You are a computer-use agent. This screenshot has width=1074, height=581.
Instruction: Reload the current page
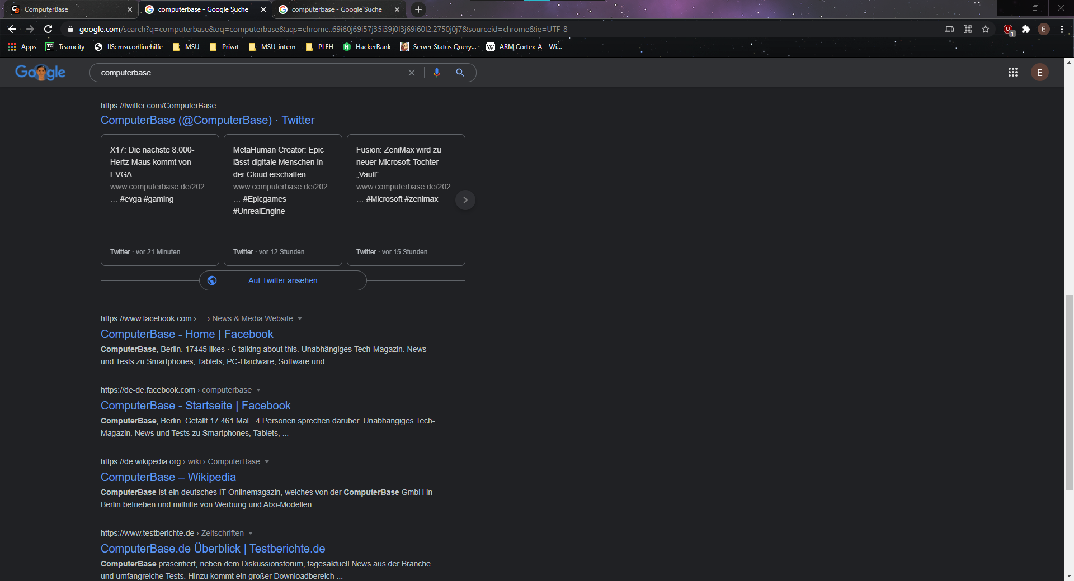[x=48, y=29]
